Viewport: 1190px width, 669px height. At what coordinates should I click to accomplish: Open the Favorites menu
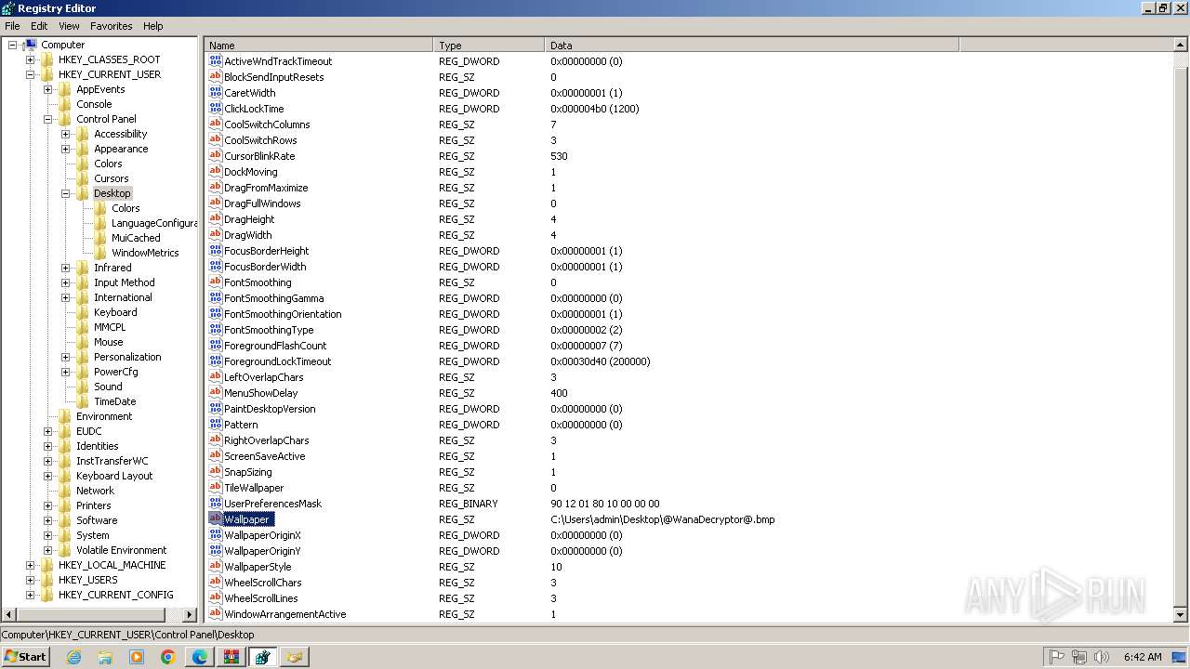(112, 26)
